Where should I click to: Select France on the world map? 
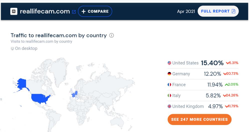click(73, 95)
